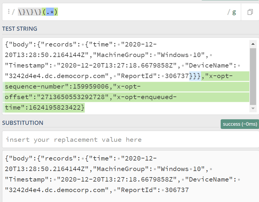The height and width of the screenshot is (202, 259).
Task: Click the test string scrollbar track
Action: coord(253,76)
